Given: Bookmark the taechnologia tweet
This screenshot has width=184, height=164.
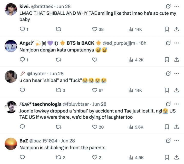Looking at the screenshot, I should tap(167, 127).
